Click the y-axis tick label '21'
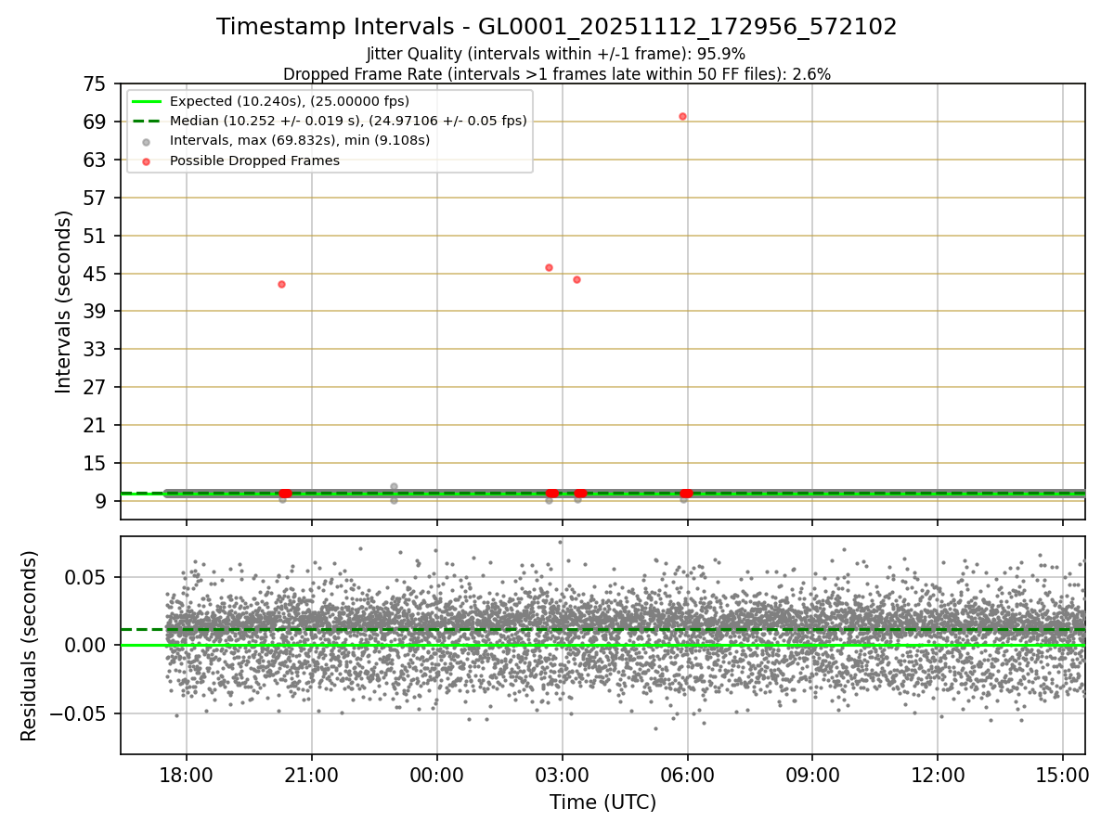Screen dimensions: 1114x835 point(96,426)
